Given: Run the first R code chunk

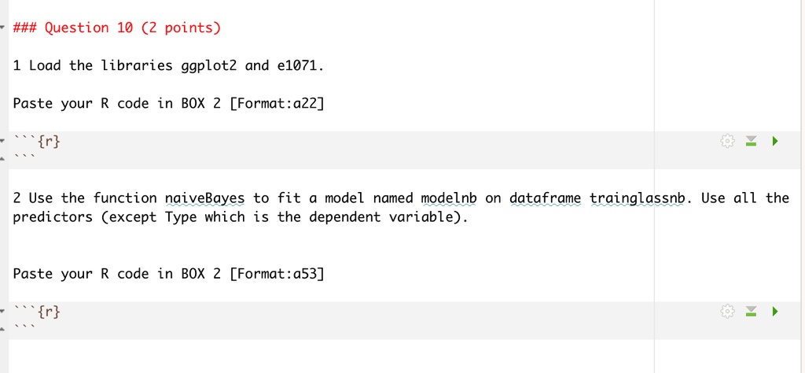Looking at the screenshot, I should pyautogui.click(x=774, y=141).
